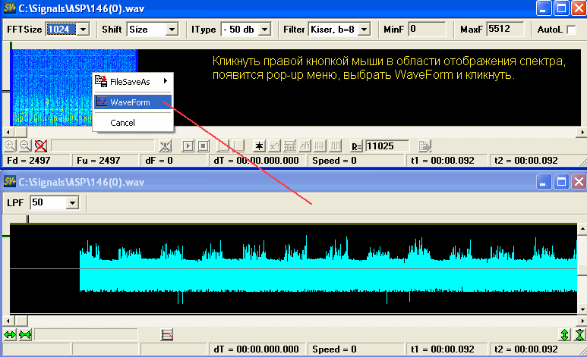The height and width of the screenshot is (357, 587).
Task: Click the zoom out magnifier icon
Action: coord(25,146)
